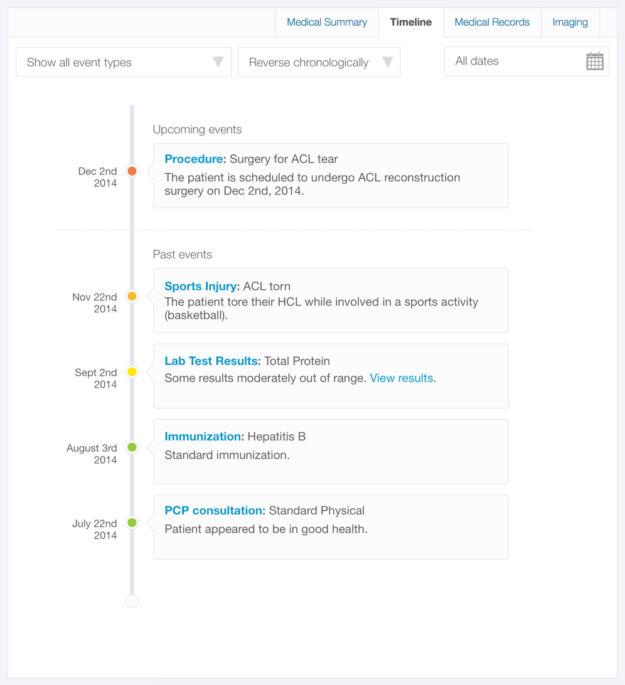
Task: Click the green July 22nd timeline dot
Action: pyautogui.click(x=132, y=523)
